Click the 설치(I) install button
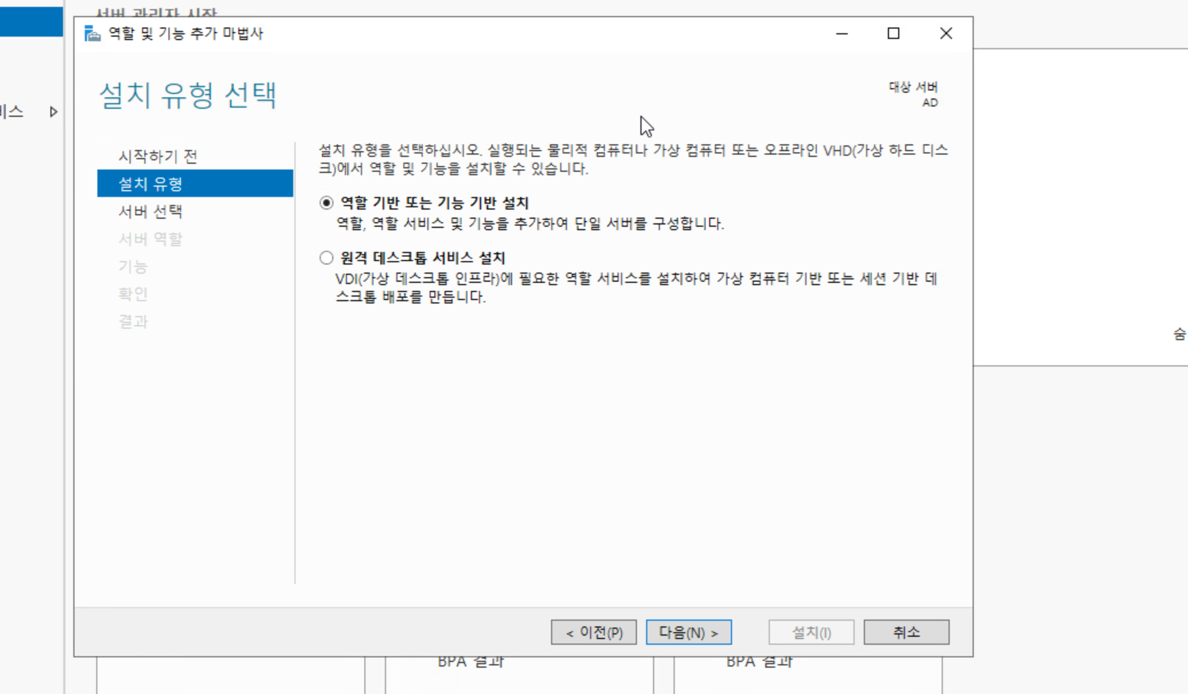 click(x=811, y=632)
